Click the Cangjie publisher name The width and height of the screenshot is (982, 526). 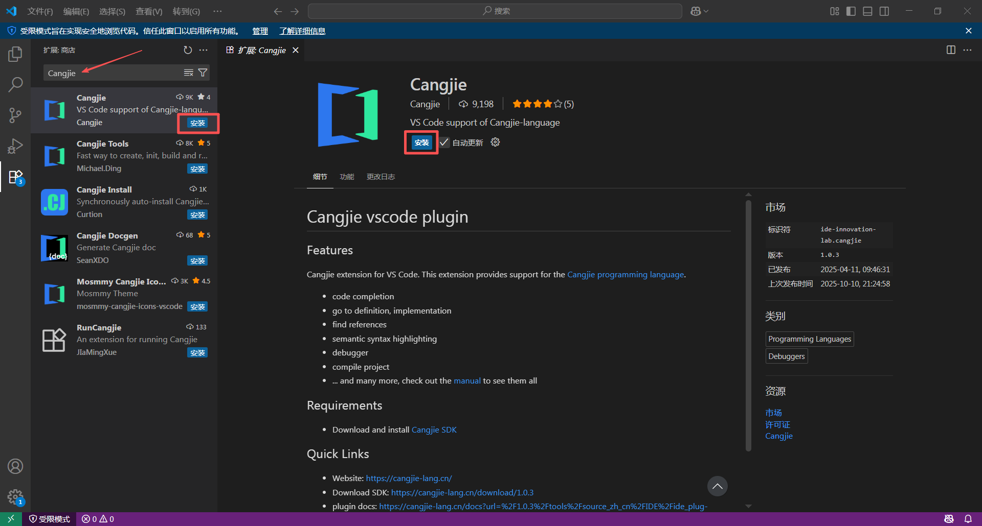425,104
